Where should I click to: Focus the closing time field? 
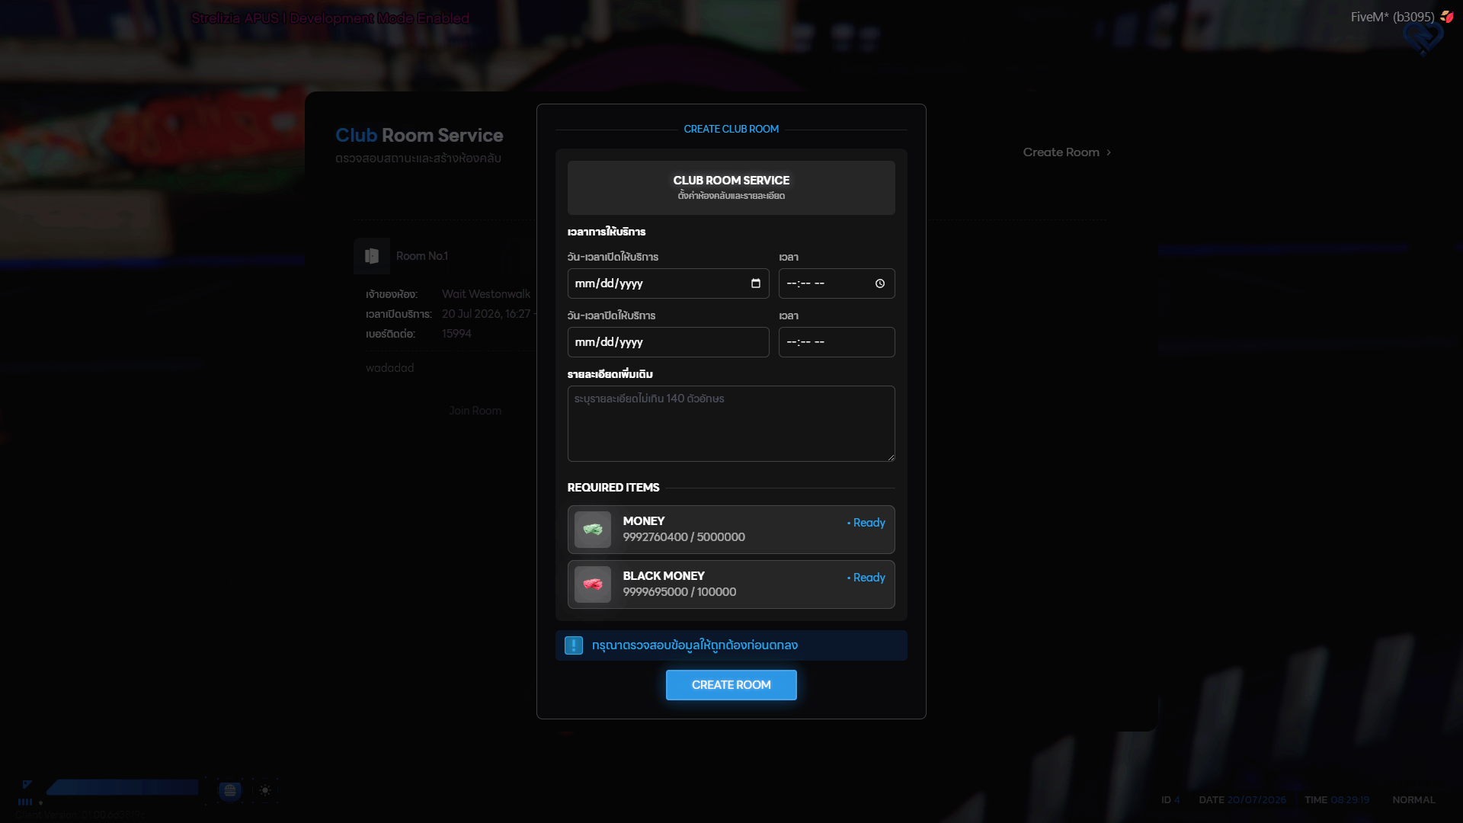(837, 342)
